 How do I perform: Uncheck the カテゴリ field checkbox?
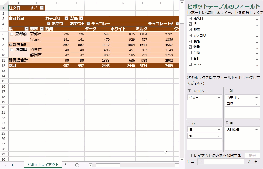tap(190, 35)
